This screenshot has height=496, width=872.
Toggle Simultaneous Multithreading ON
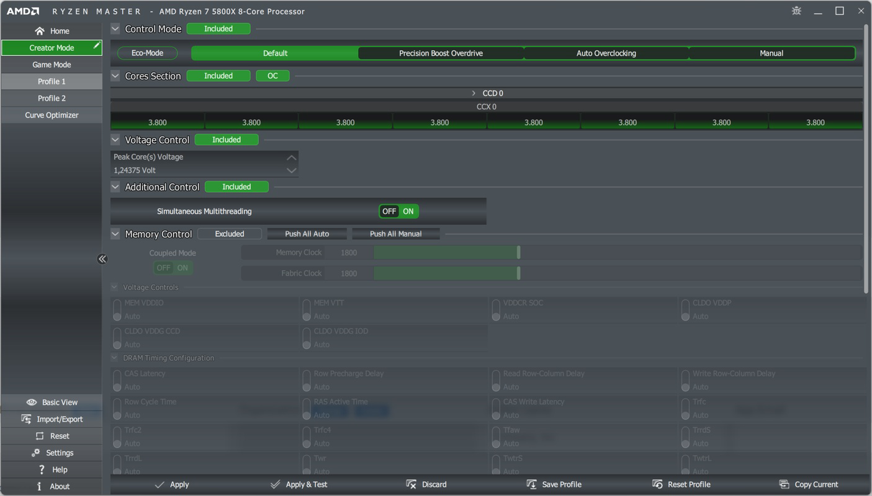[408, 211]
